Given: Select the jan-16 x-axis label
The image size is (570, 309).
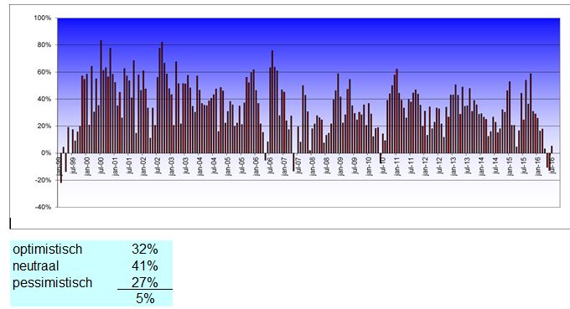Looking at the screenshot, I should pyautogui.click(x=538, y=166).
